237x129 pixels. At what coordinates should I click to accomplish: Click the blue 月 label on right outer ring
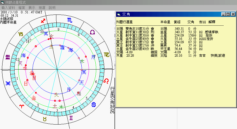tap(93, 57)
